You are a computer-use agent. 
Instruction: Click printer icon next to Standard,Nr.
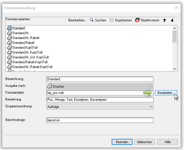pos(9,33)
